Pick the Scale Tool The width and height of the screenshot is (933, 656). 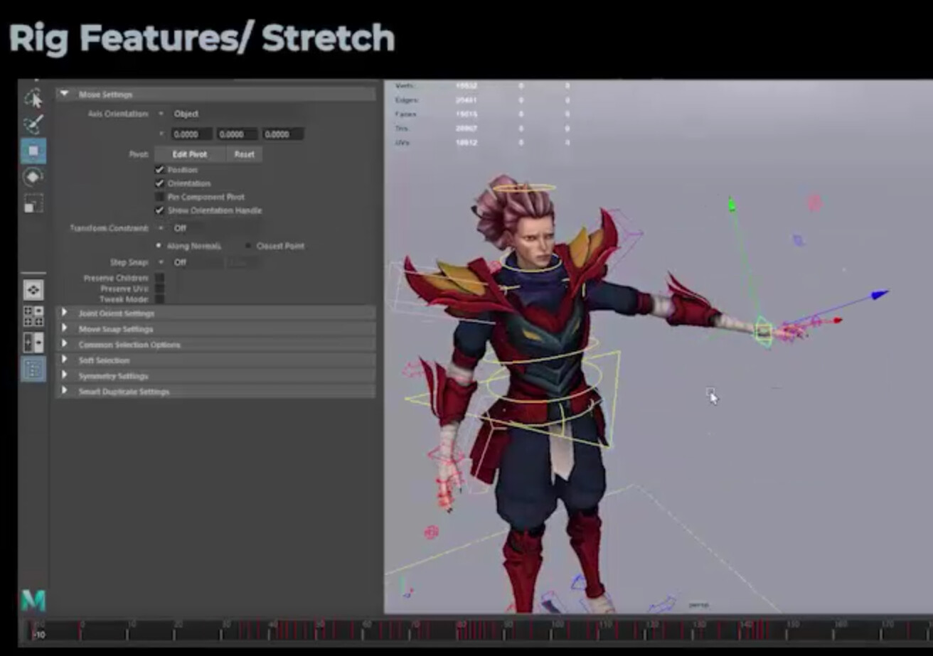click(x=32, y=205)
